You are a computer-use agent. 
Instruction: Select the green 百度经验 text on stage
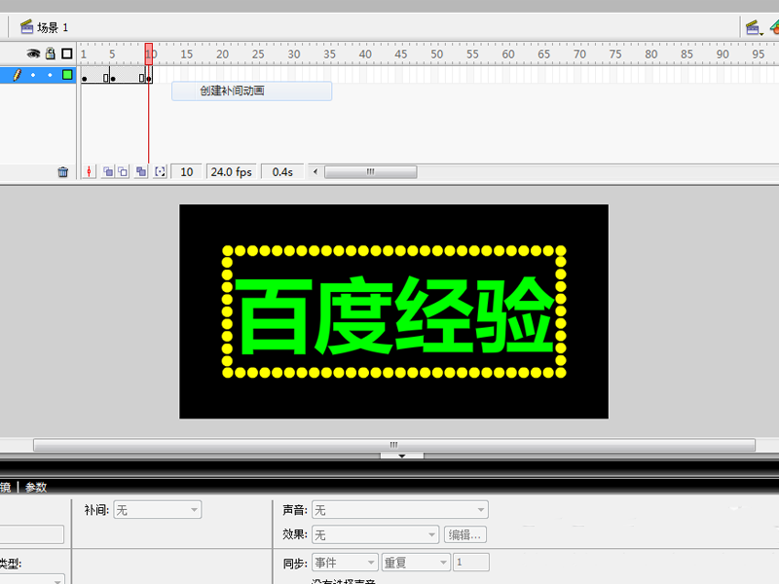[394, 314]
